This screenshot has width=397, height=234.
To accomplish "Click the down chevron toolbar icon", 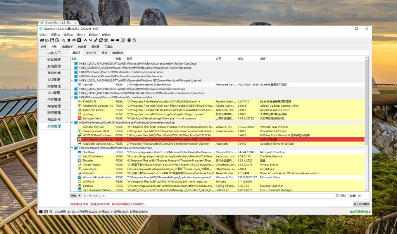I will click(91, 40).
